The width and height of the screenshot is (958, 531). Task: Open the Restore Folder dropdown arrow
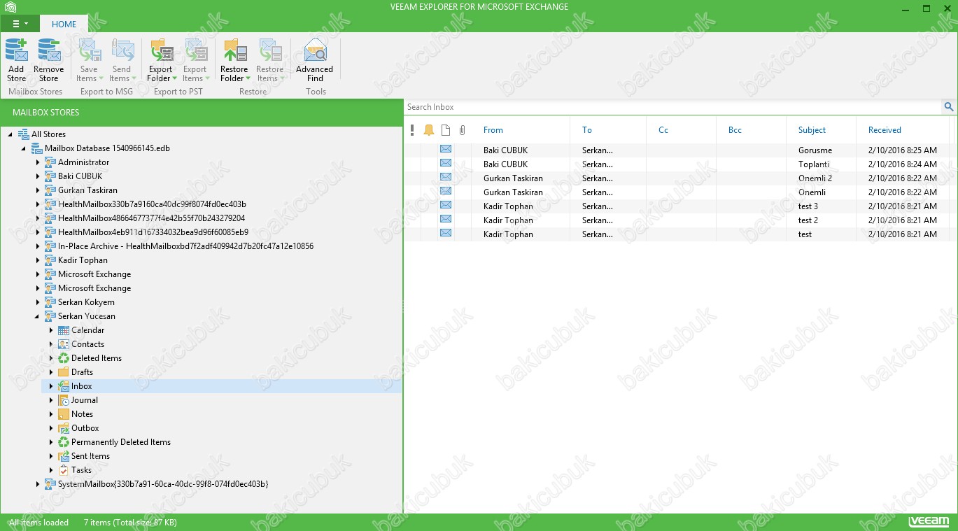point(248,78)
